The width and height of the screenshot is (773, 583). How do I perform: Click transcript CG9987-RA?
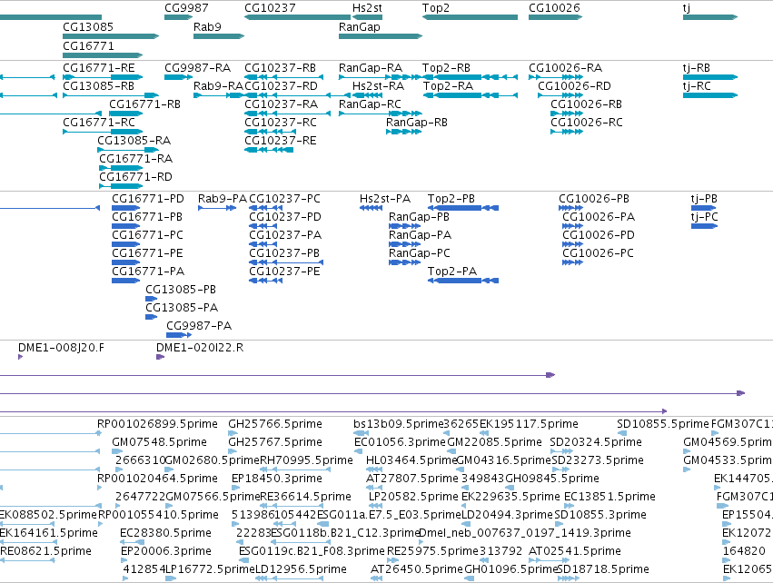(197, 67)
